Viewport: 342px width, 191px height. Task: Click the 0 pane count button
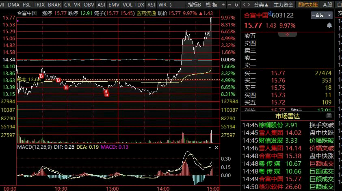point(236,4)
